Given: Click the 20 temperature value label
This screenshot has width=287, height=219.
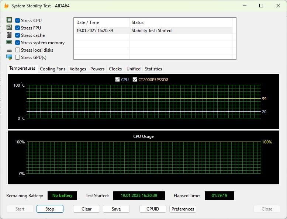Looking at the screenshot, I should [264, 112].
